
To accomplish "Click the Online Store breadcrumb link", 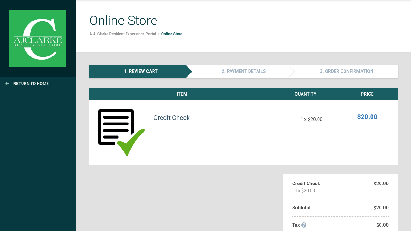I will pyautogui.click(x=172, y=34).
